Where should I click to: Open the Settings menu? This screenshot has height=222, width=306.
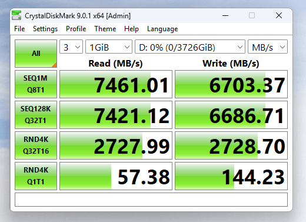(x=45, y=29)
